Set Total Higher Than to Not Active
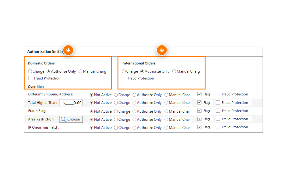 coord(91,103)
